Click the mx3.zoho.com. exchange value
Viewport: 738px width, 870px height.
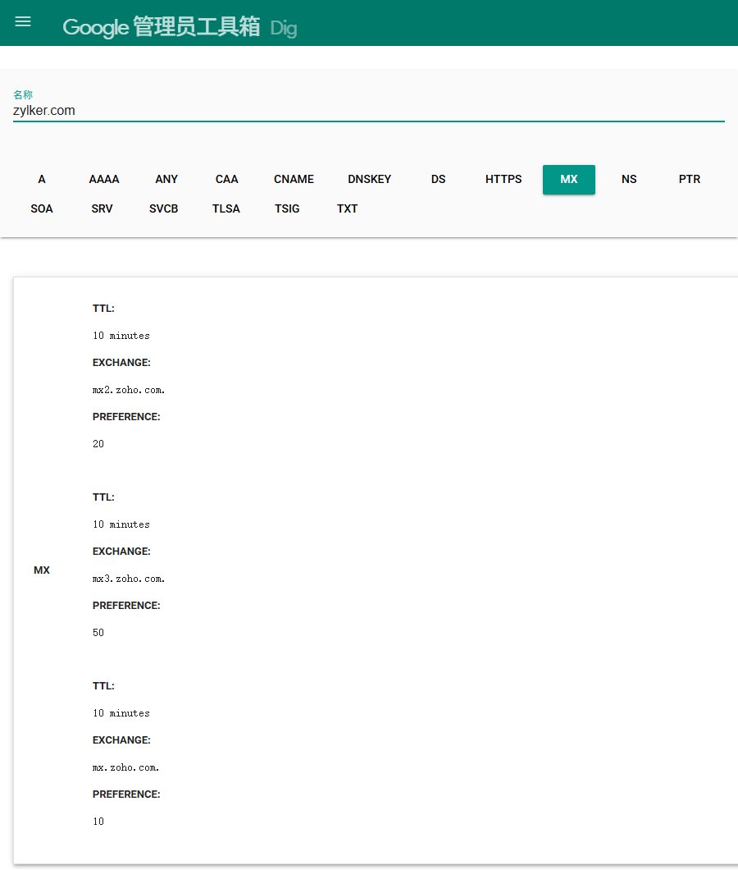[129, 579]
